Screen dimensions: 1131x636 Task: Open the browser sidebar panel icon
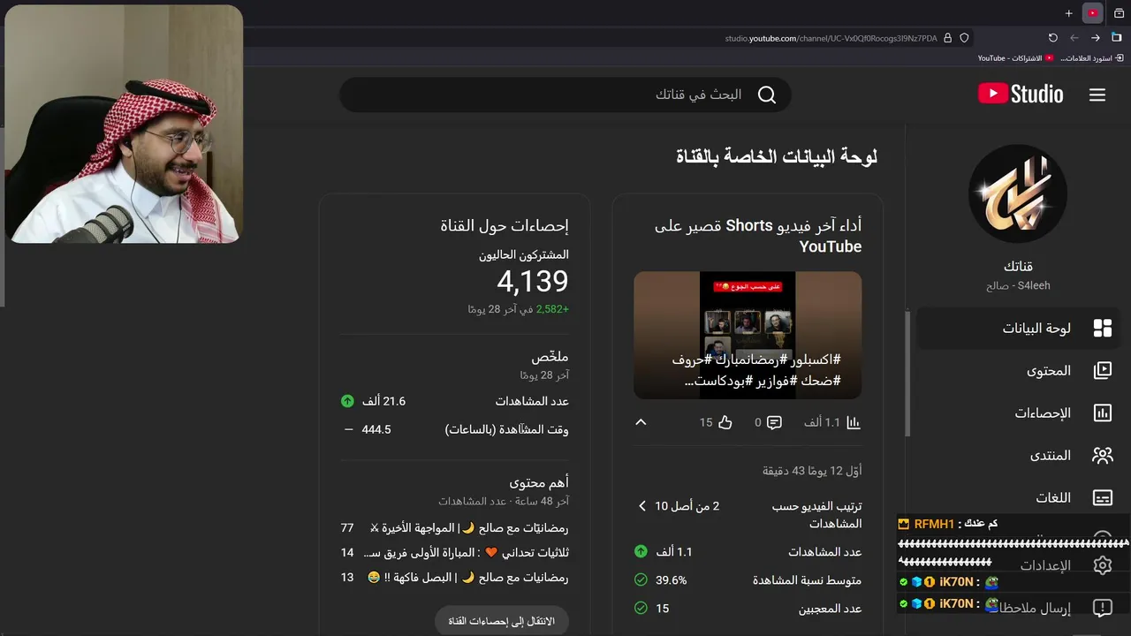tap(1116, 38)
